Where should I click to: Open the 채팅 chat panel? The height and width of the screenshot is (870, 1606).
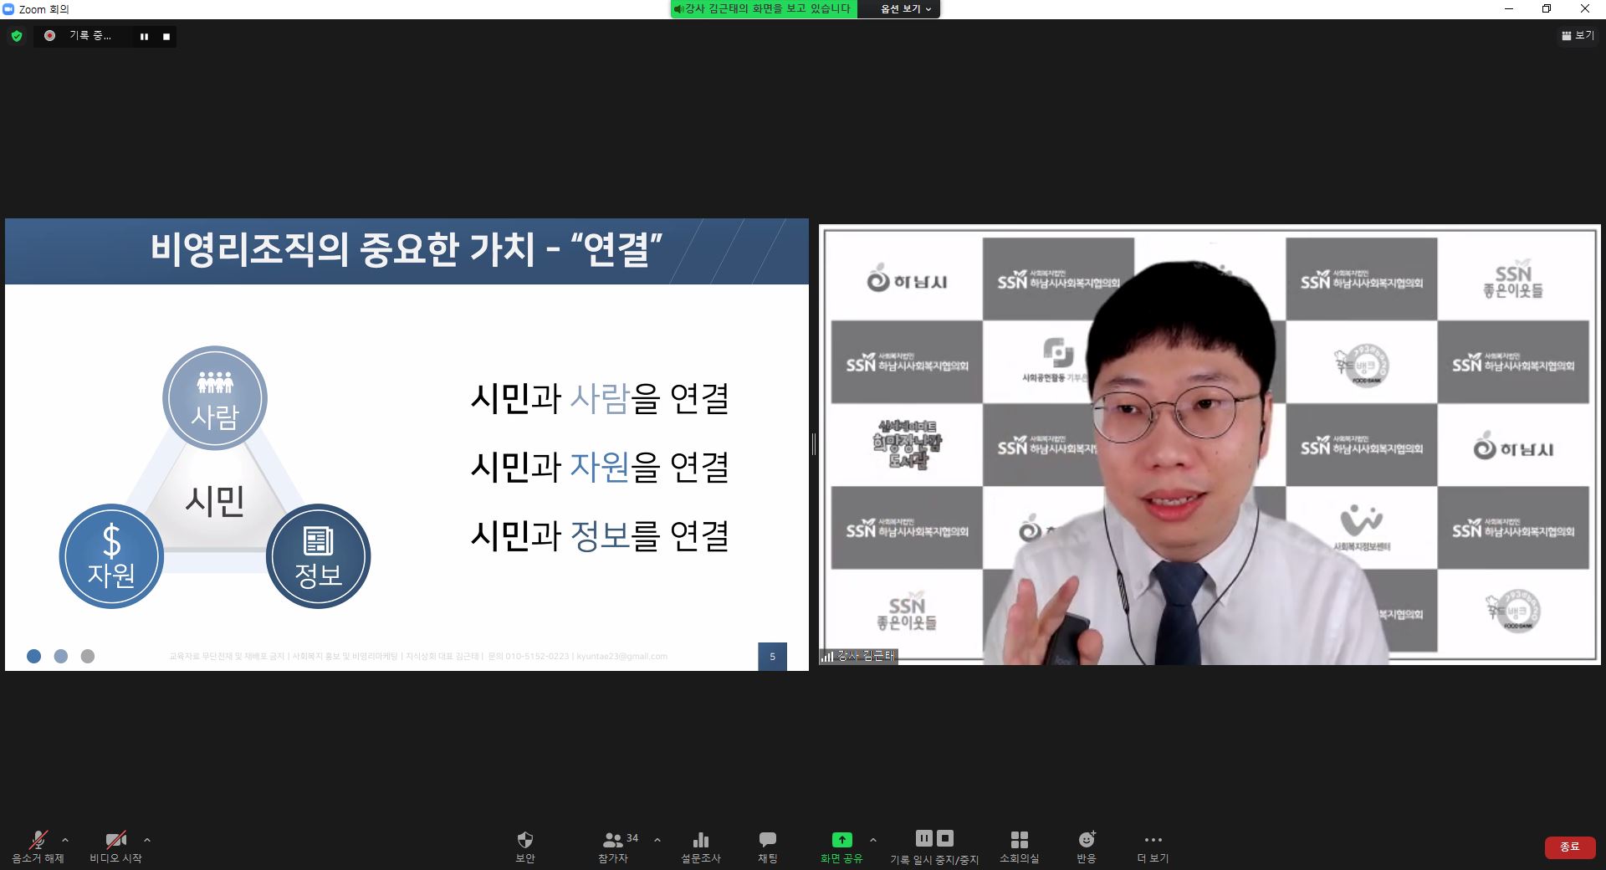coord(767,846)
